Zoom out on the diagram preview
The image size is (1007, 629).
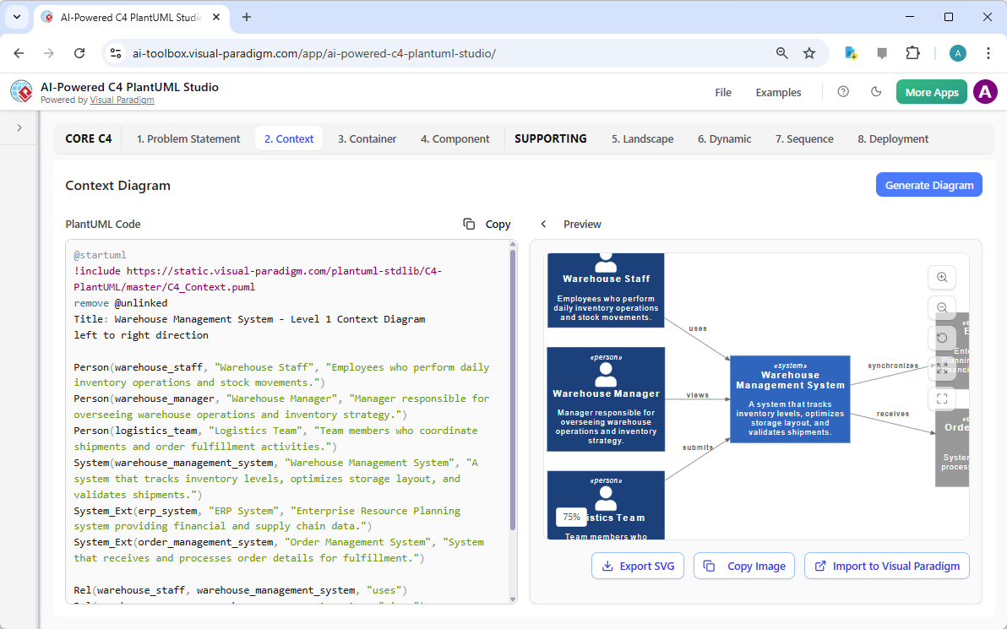coord(941,307)
